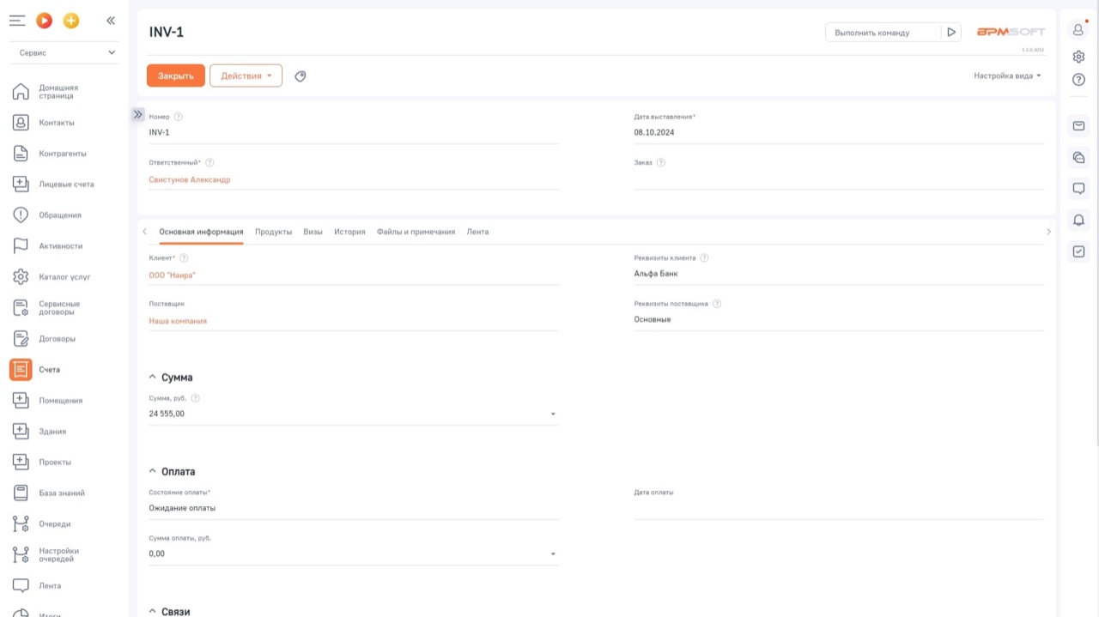Viewport: 1099px width, 617px height.
Task: Click the orange play icon at top-left
Action: 44,21
